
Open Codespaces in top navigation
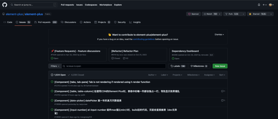point(91,5)
